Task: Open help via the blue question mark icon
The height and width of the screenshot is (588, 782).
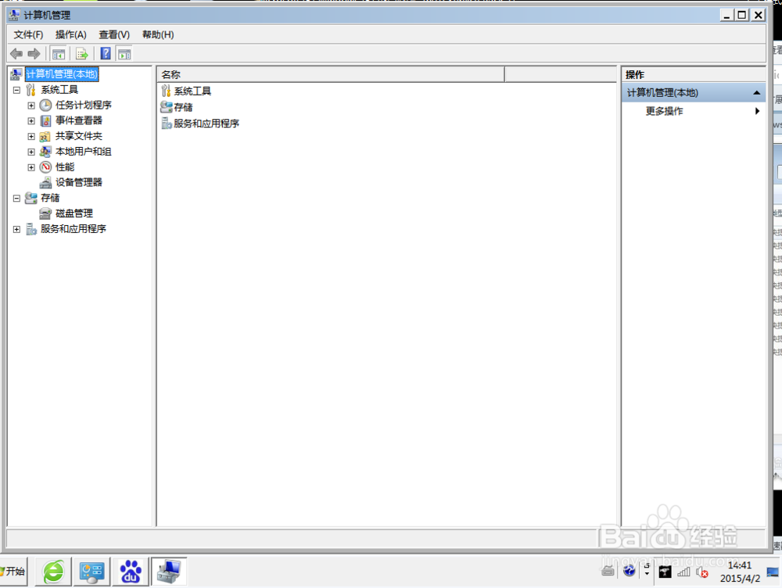Action: tap(106, 53)
